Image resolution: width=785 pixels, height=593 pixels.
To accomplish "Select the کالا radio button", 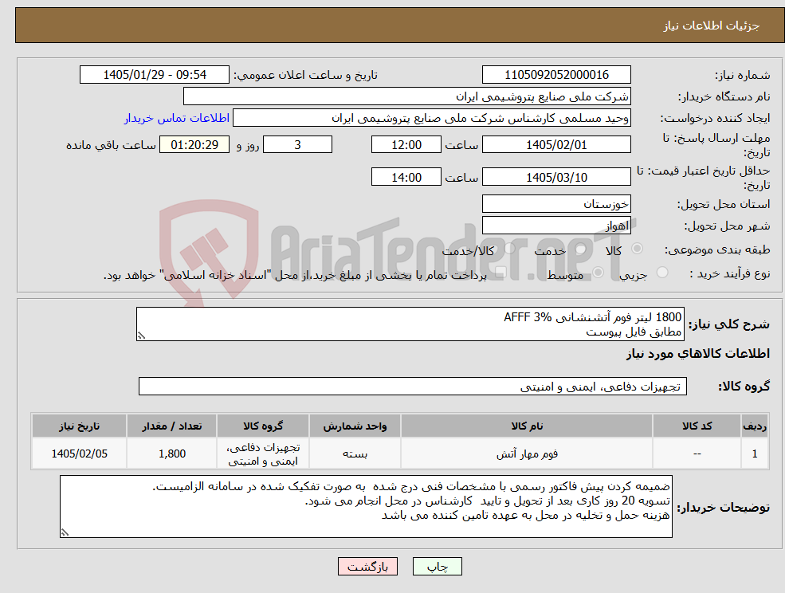I will [638, 249].
